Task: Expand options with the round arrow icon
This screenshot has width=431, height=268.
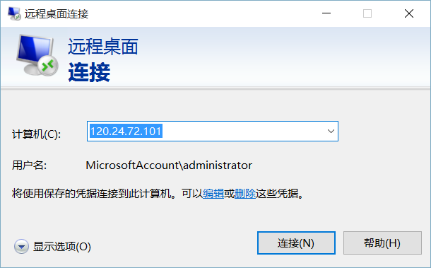Action: tap(21, 246)
